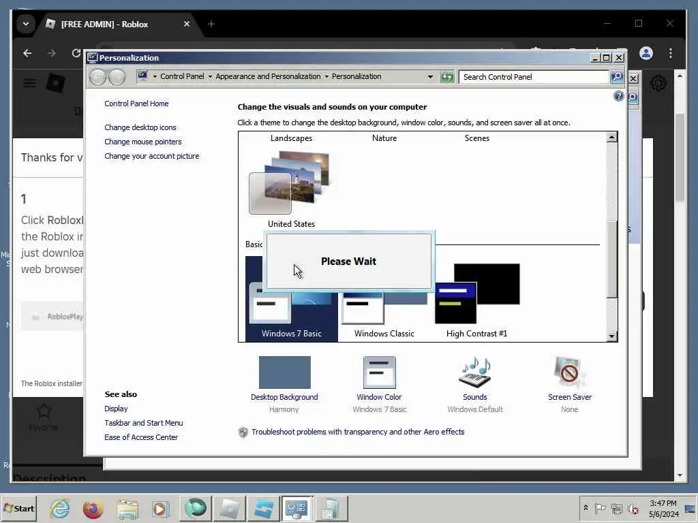This screenshot has height=523, width=698.
Task: Open the Action Center flag icon
Action: (x=600, y=509)
